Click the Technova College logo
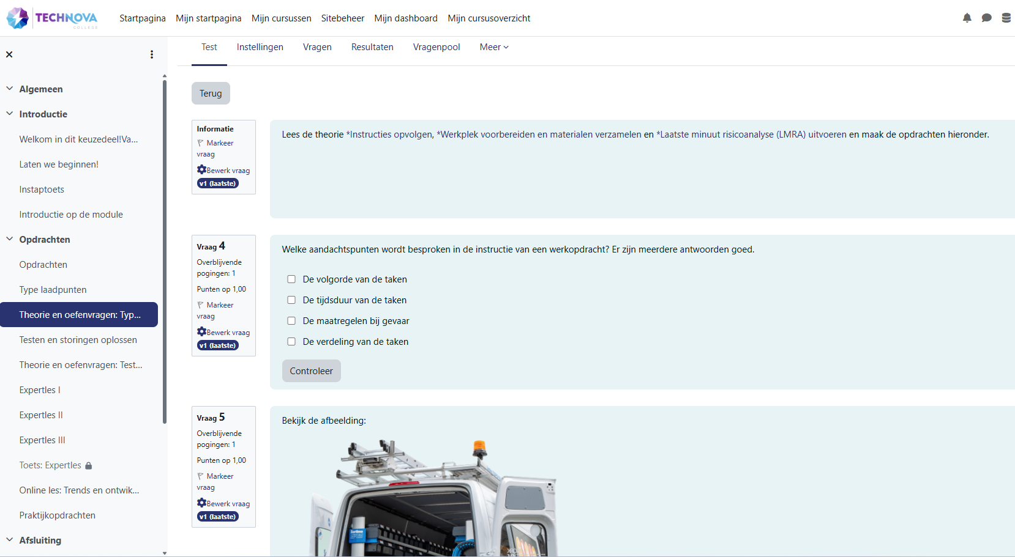Viewport: 1015px width, 557px height. tap(52, 18)
